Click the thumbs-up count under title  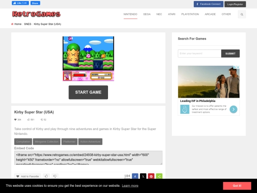click(31, 120)
